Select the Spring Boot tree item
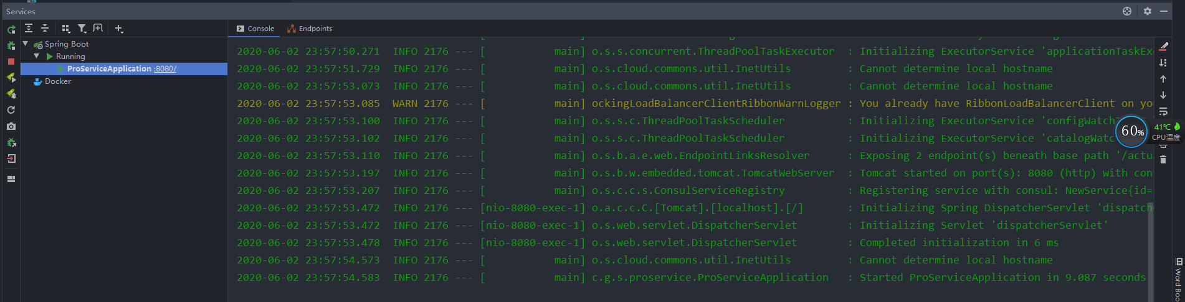This screenshot has width=1185, height=302. 67,44
